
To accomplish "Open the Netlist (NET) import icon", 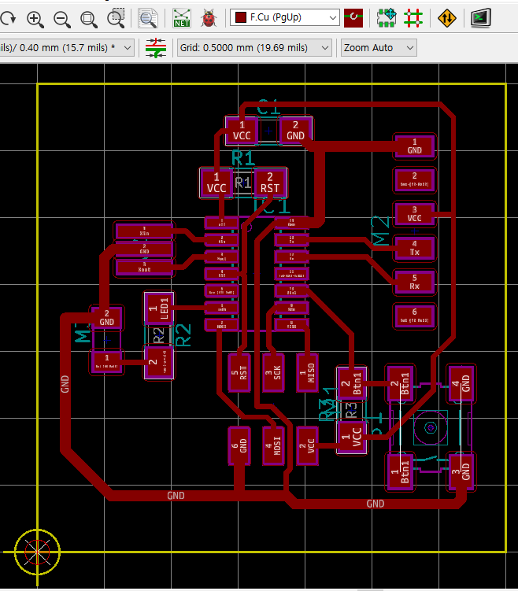I will [182, 18].
